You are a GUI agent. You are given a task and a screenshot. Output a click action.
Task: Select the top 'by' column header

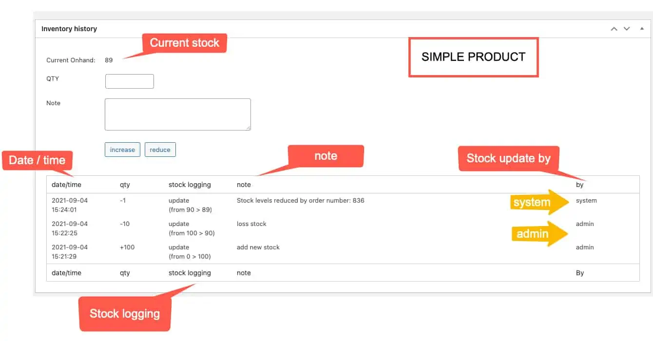(x=579, y=185)
